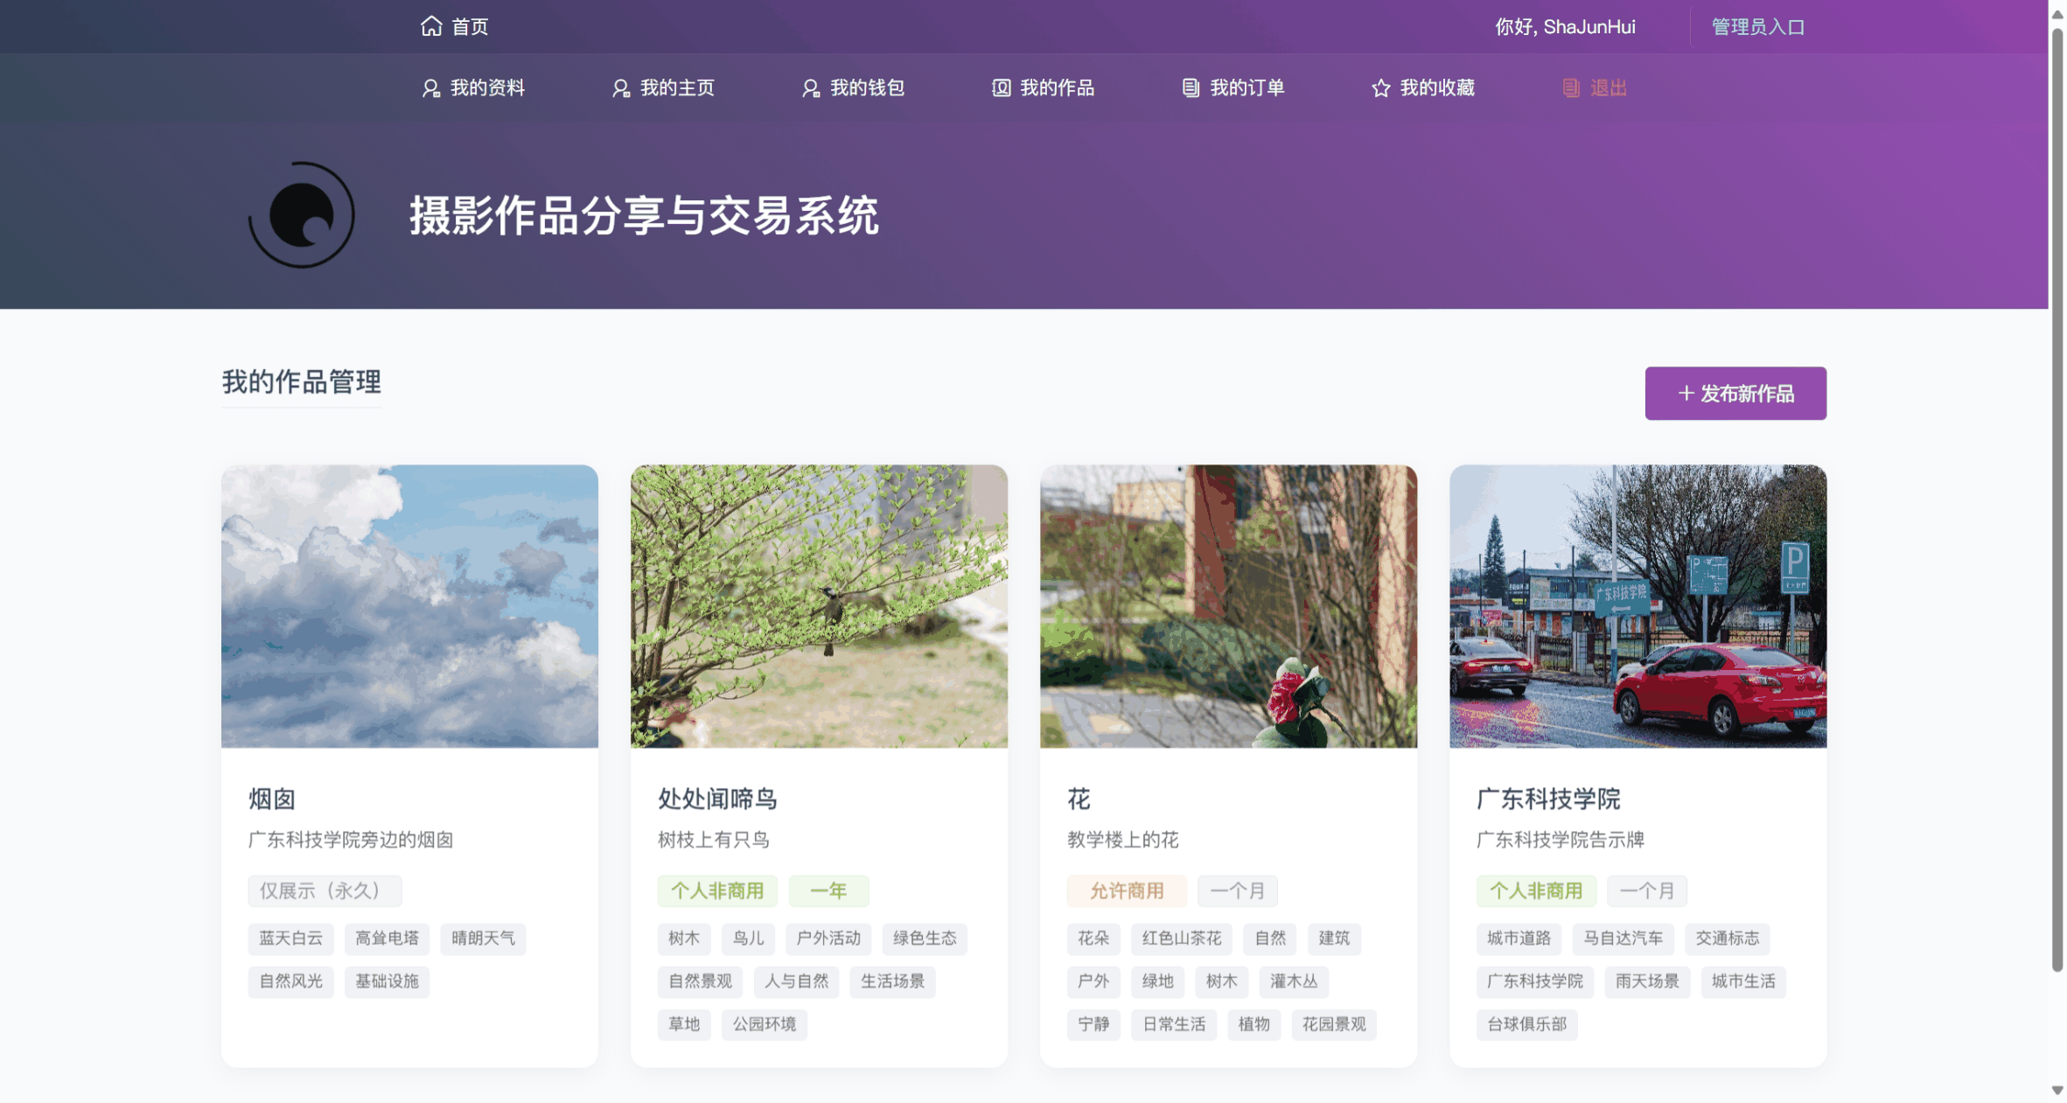Click the star icon next to 我的收藏
The width and height of the screenshot is (2067, 1103).
pyautogui.click(x=1380, y=88)
